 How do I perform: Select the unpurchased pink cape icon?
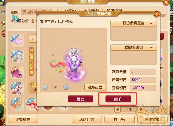[17, 73]
